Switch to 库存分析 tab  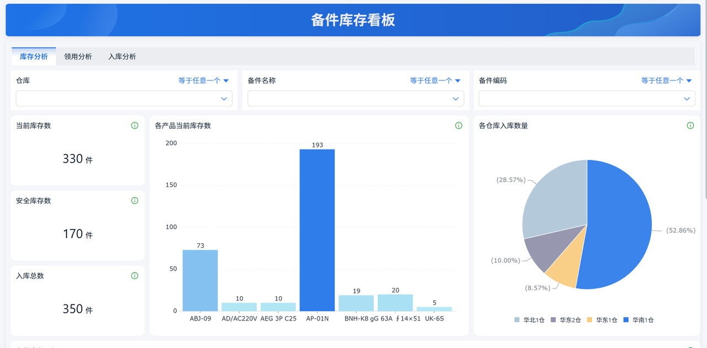pos(34,56)
